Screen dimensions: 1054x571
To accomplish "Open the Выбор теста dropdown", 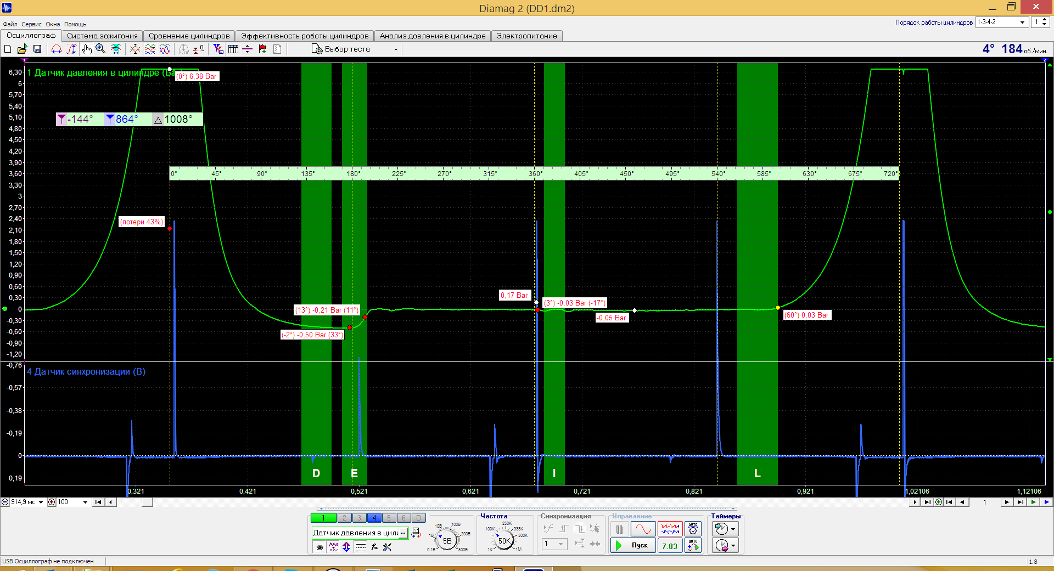I will [x=355, y=49].
